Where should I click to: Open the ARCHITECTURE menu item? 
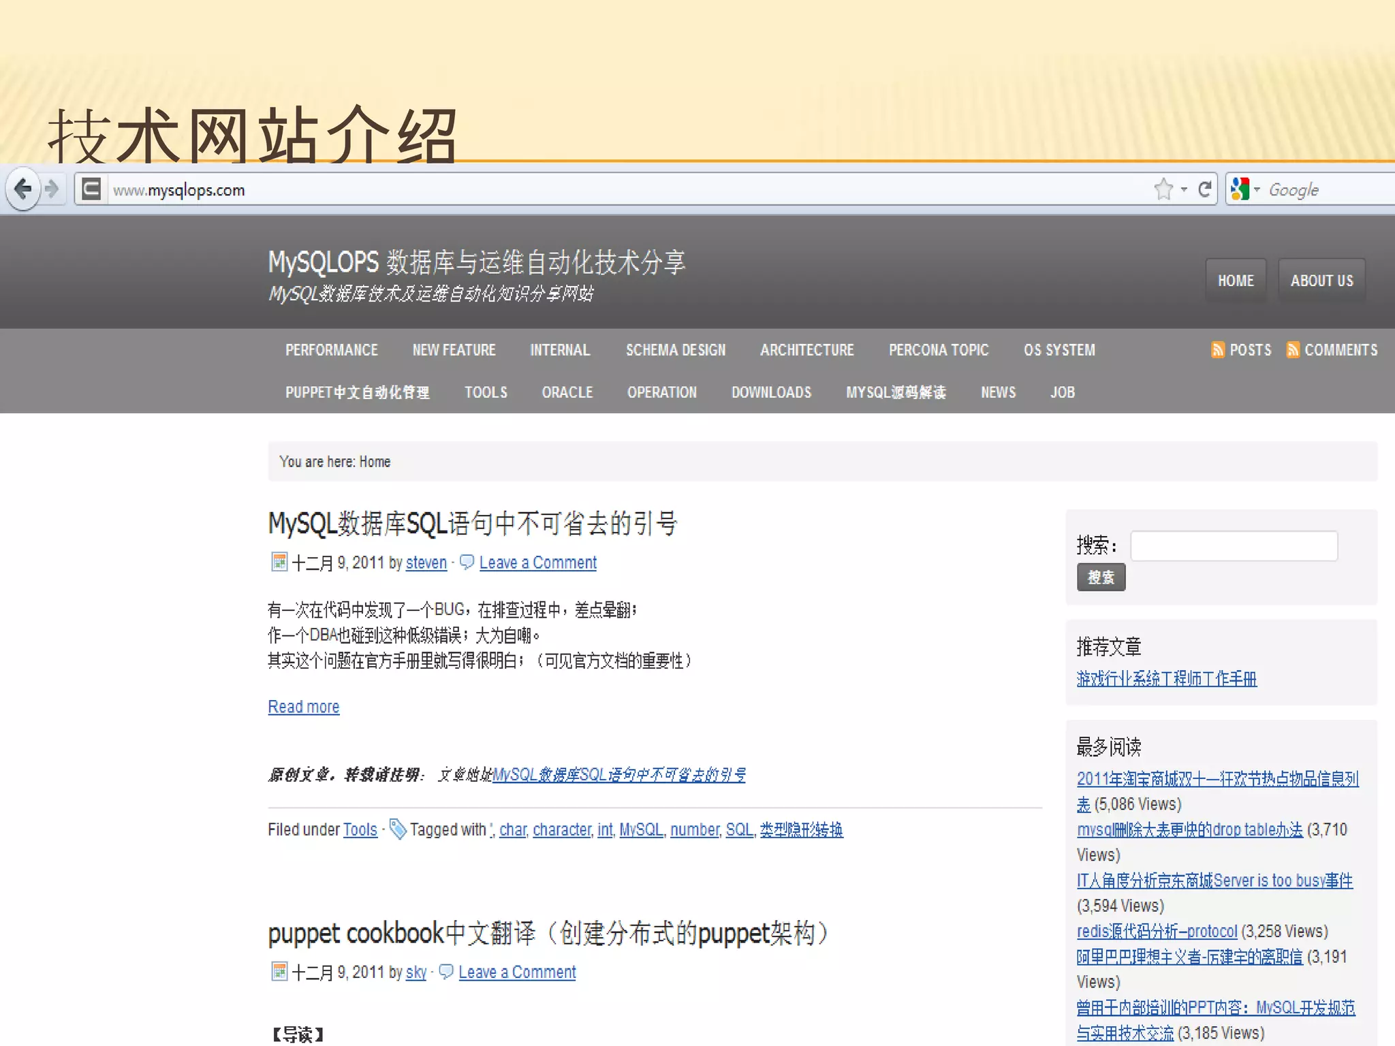tap(807, 350)
